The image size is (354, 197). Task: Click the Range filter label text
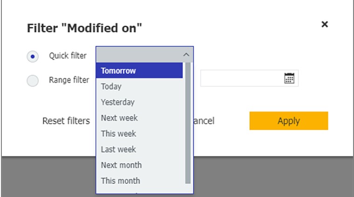pyautogui.click(x=69, y=80)
